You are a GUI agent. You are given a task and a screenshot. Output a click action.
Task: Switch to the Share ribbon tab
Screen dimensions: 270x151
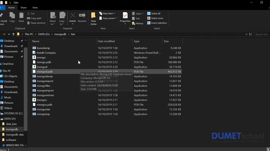click(24, 8)
